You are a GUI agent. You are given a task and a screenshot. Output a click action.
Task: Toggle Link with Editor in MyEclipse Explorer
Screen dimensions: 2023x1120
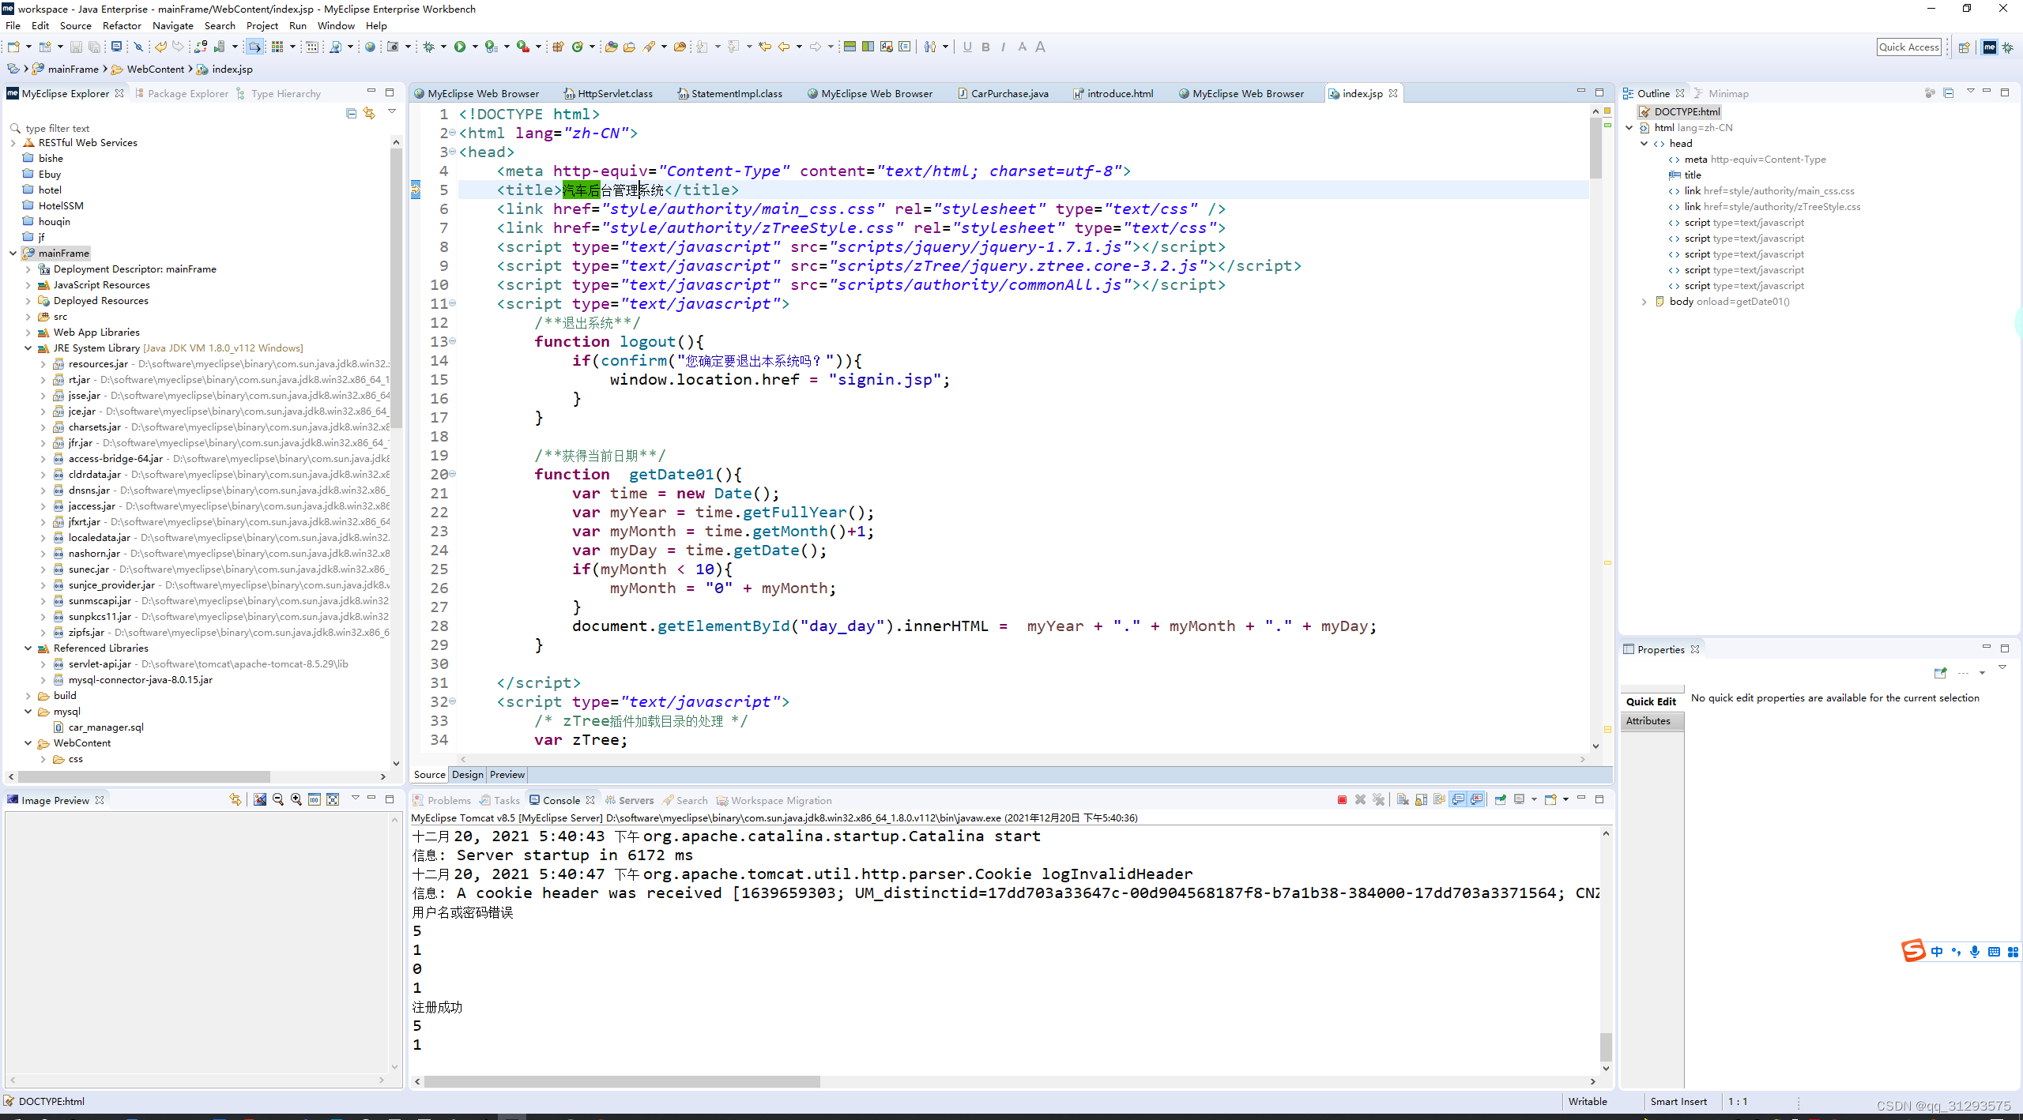[370, 113]
